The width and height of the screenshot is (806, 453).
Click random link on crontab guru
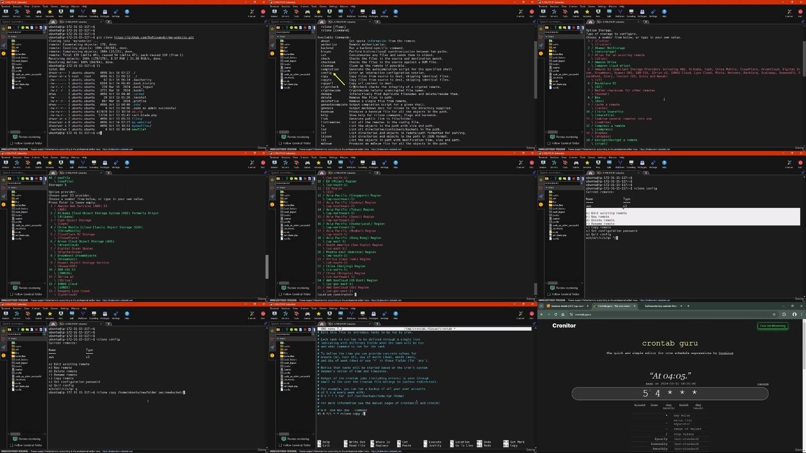763,384
